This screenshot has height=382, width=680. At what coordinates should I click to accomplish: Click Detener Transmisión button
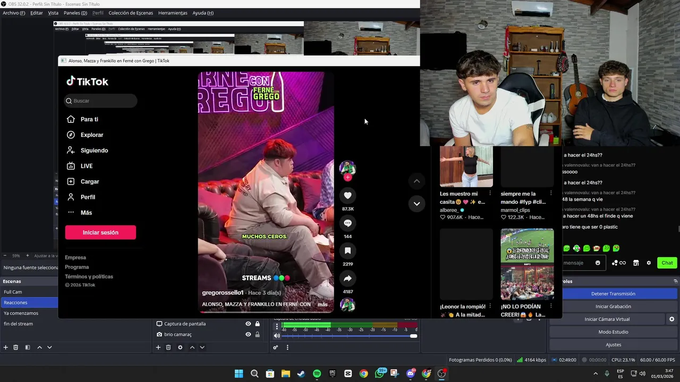click(613, 294)
